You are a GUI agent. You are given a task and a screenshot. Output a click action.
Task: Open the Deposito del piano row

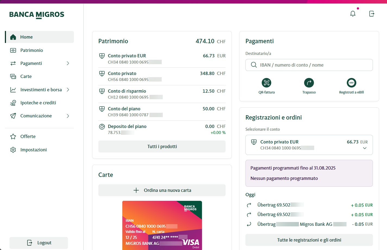tap(162, 129)
